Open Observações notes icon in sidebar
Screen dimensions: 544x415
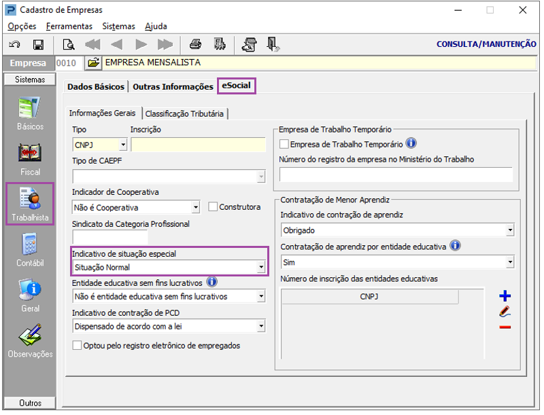[30, 341]
